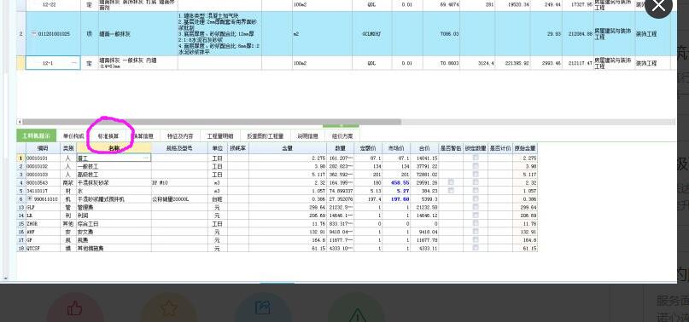
Task: Toggle 锁定数量 checkbox for 高级技工 row
Action: pos(476,174)
